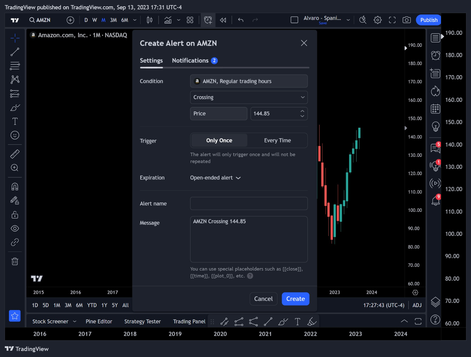The image size is (471, 357).
Task: Open the Alvaro layout dropdown
Action: pyautogui.click(x=348, y=20)
